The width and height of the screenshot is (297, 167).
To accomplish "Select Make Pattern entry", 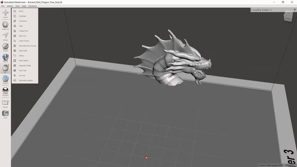I will tap(24, 61).
